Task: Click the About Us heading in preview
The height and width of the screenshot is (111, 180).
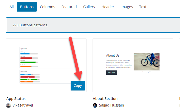Action: point(113,55)
